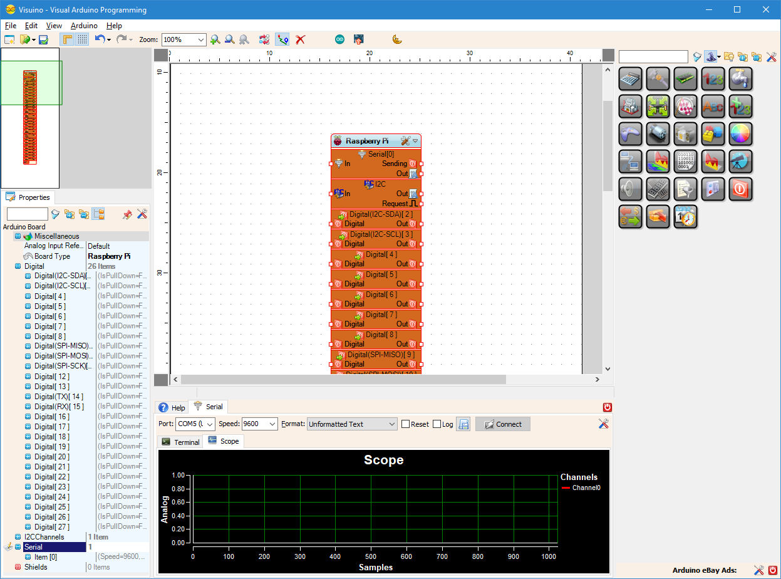Viewport: 781px width, 579px height.
Task: Click the Help tab button
Action: (171, 407)
